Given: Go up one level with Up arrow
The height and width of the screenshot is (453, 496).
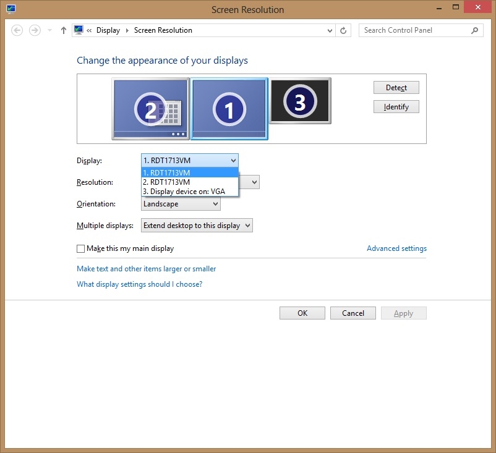Looking at the screenshot, I should [64, 30].
